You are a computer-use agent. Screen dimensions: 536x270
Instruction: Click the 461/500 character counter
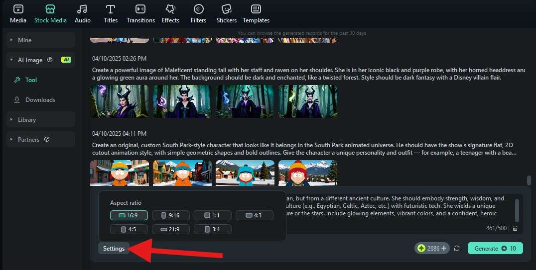tap(496, 228)
